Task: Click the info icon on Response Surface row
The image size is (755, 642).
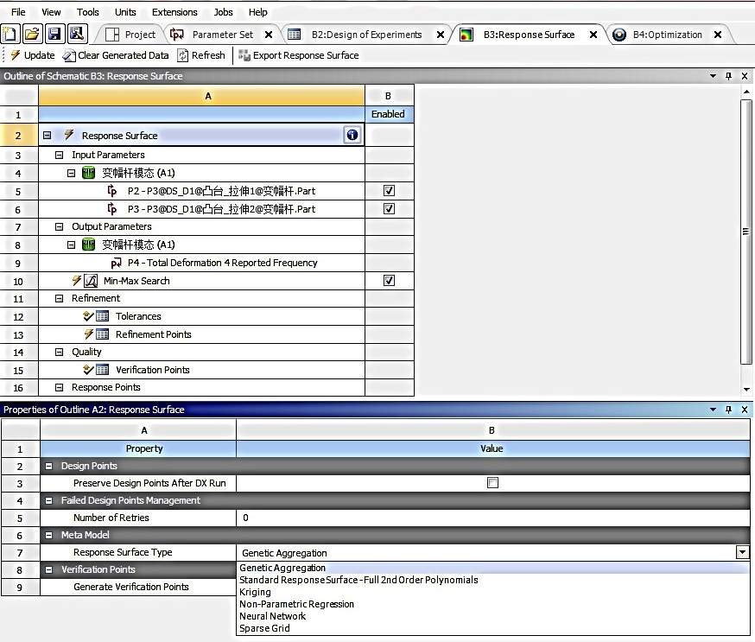Action: coord(352,136)
